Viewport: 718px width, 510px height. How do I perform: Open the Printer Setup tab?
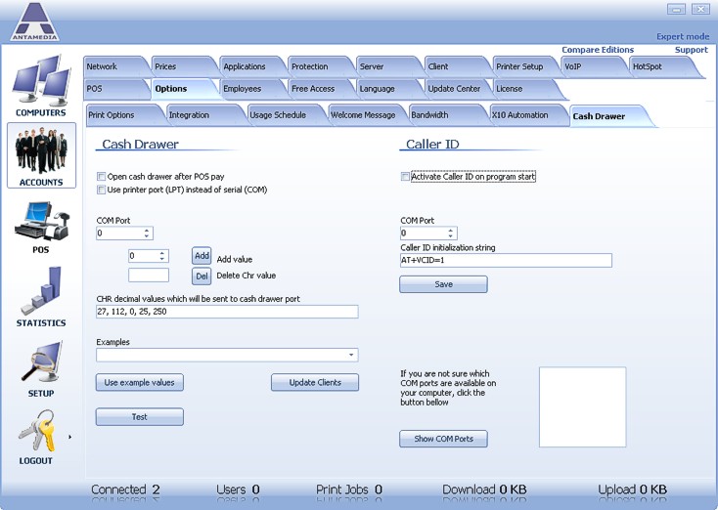pos(519,66)
